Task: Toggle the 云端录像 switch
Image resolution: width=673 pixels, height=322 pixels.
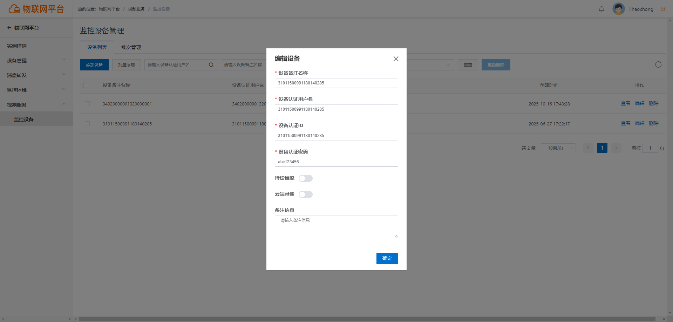Action: [306, 194]
